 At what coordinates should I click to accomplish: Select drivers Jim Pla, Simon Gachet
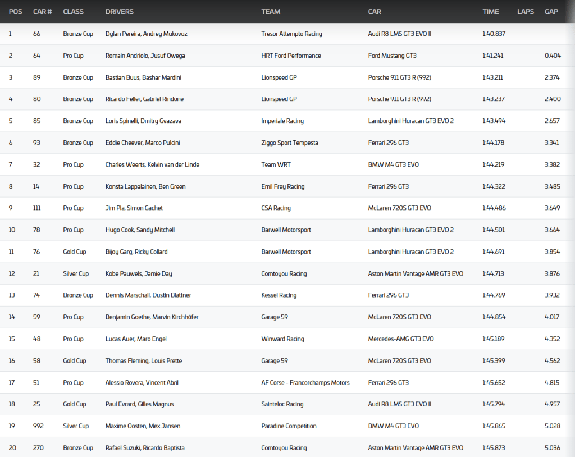(134, 208)
